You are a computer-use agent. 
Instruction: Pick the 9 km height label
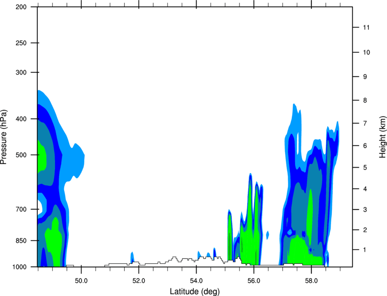[365, 77]
